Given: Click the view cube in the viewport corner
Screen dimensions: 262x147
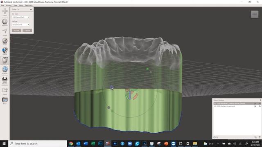Looking at the screenshot, I should 255,14.
